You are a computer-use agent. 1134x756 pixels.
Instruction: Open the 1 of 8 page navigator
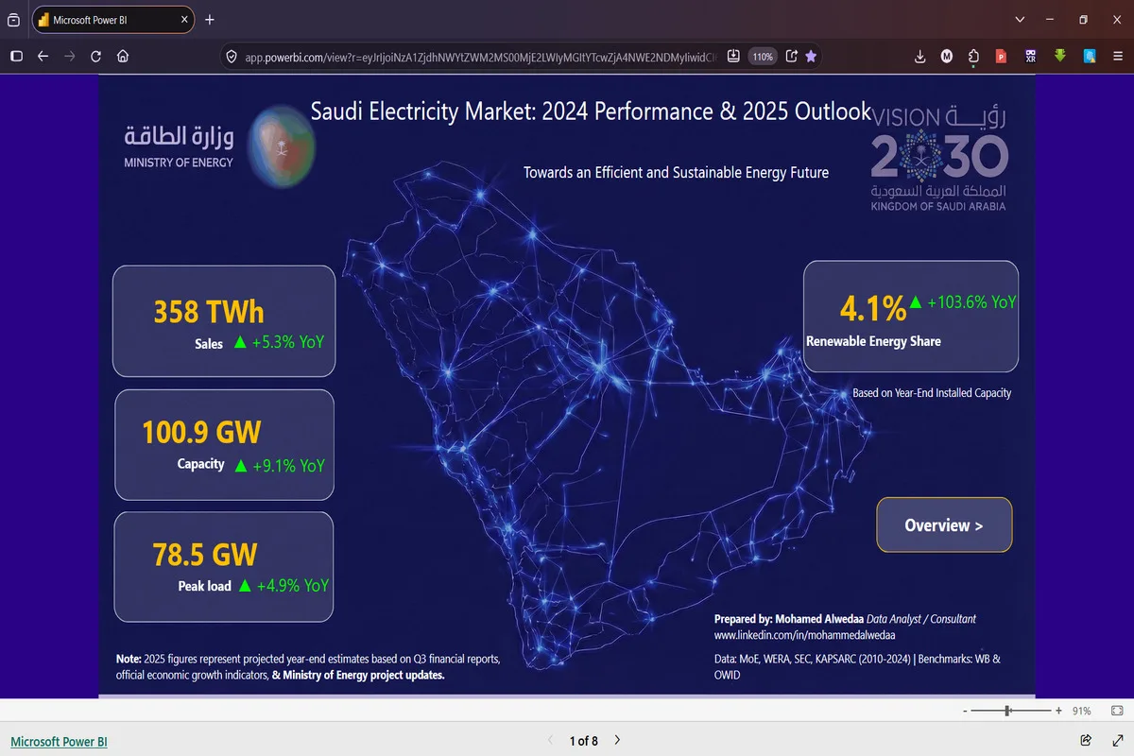[x=583, y=741]
